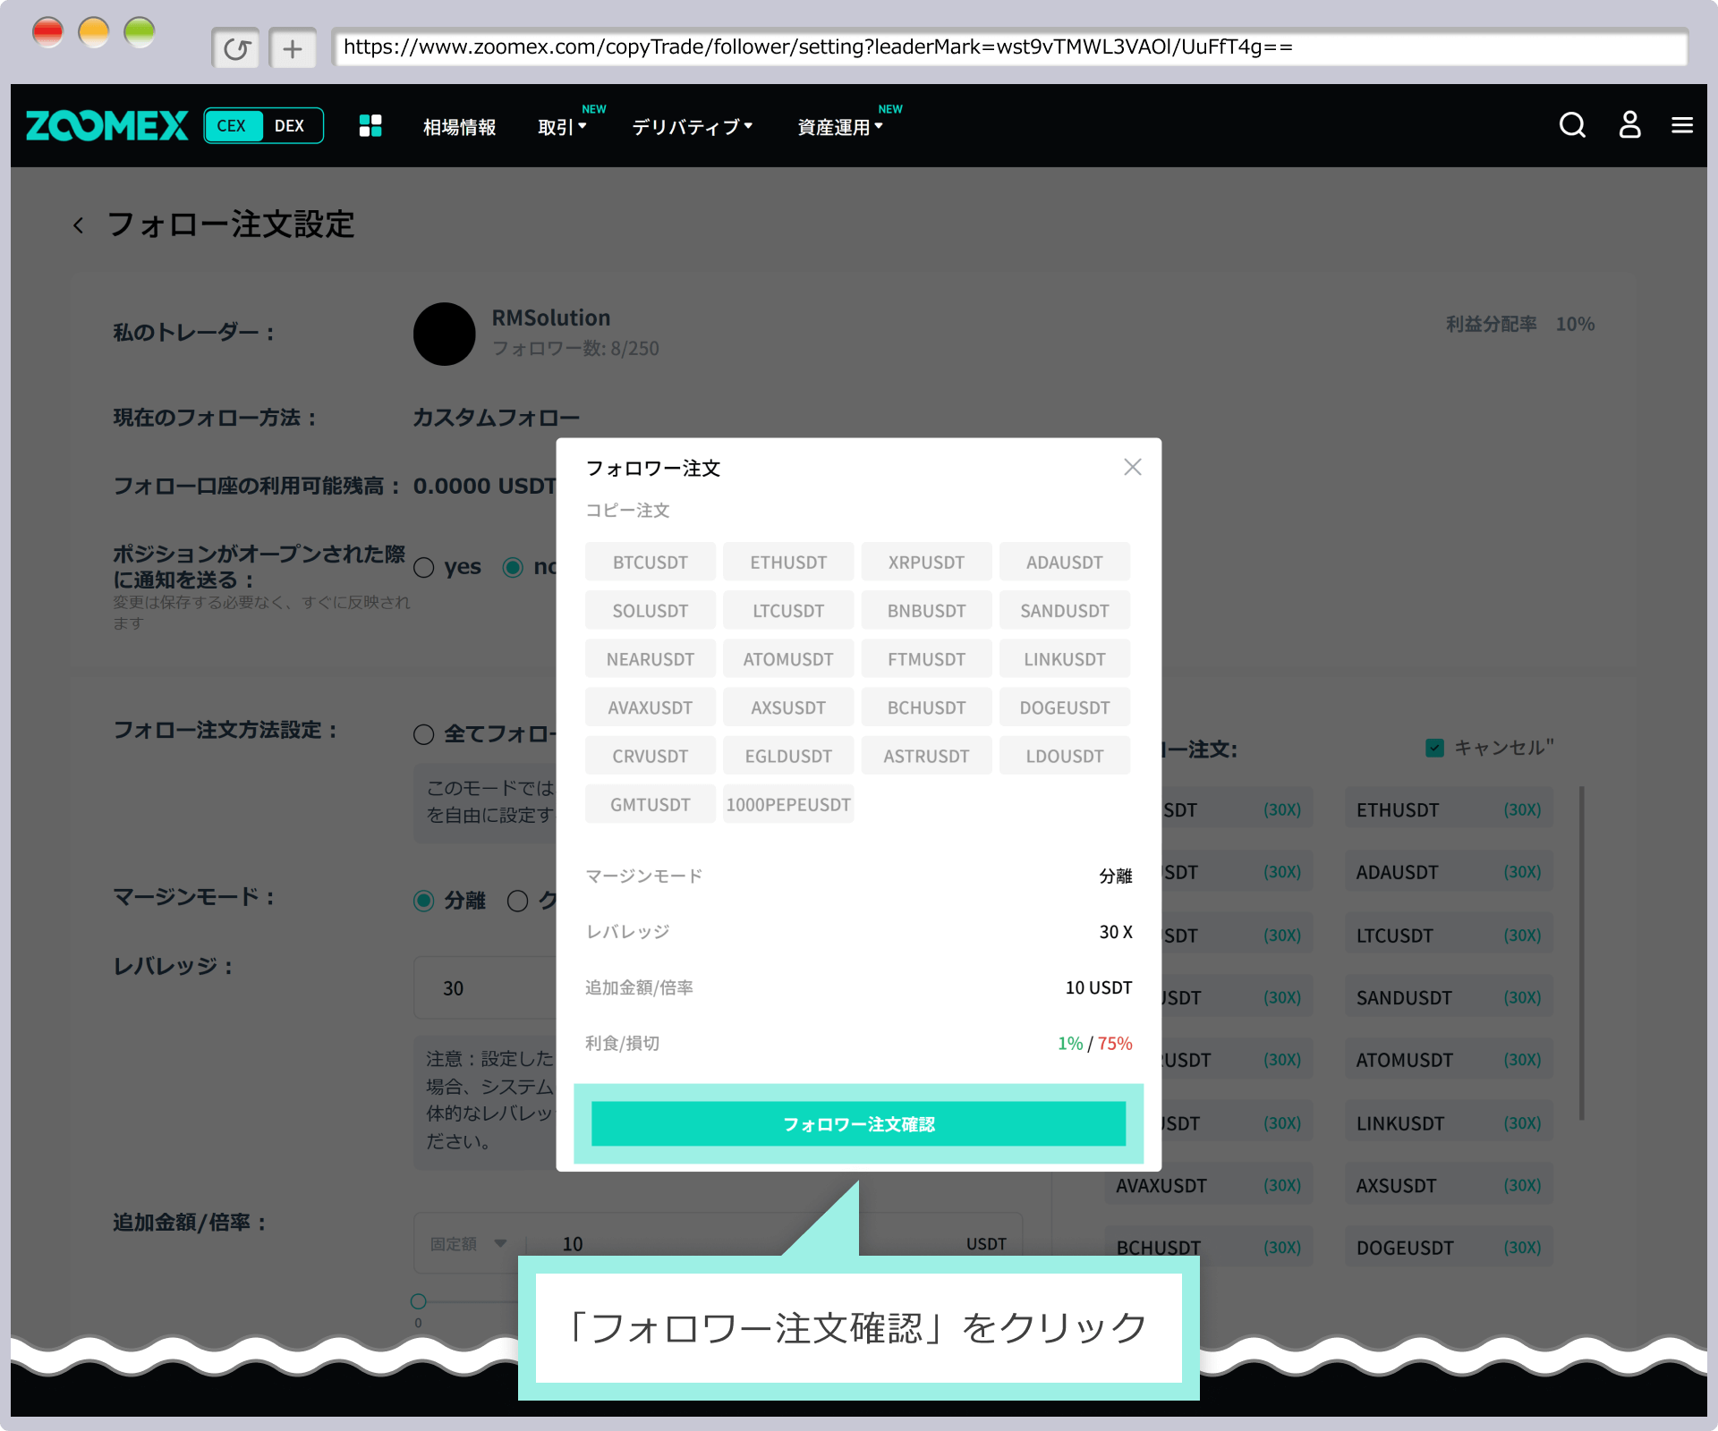Screen dimensions: 1718x1431
Task: Click the macOS yellow minimize button
Action: click(x=93, y=32)
